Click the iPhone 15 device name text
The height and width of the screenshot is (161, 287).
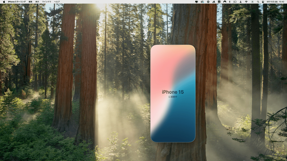tap(173, 92)
